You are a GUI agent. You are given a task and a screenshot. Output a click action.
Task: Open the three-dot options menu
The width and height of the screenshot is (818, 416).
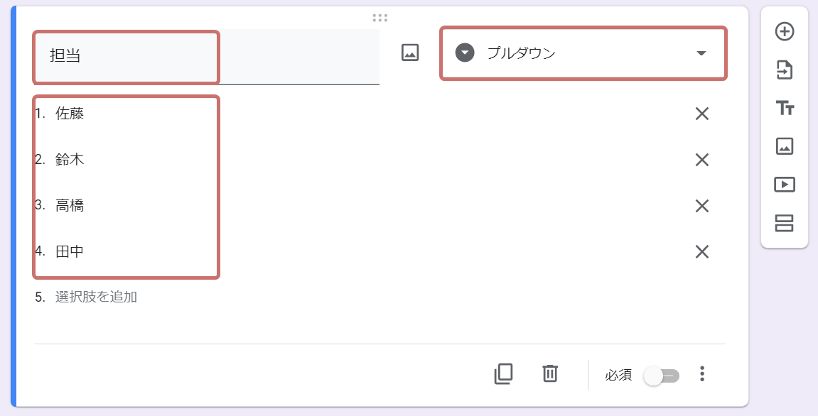(701, 374)
